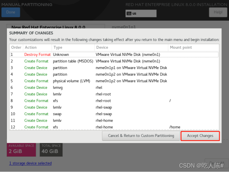Image resolution: width=229 pixels, height=172 pixels.
Task: Click the AVAILABLE SPACE 2 GiB box
Action: [21, 150]
